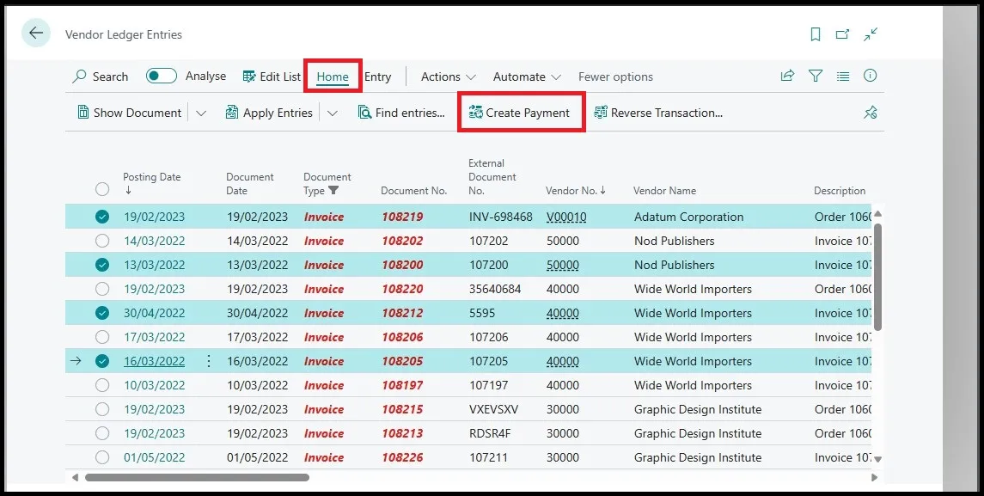Click external document number INV-698468
The height and width of the screenshot is (496, 984).
click(x=501, y=217)
